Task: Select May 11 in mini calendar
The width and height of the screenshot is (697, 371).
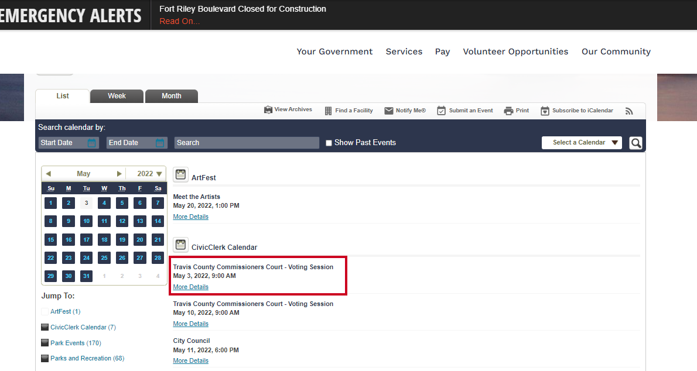Action: 104,221
